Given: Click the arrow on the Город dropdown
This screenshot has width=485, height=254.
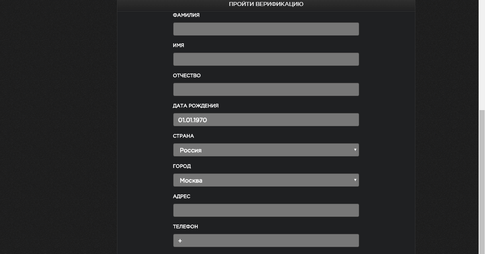Looking at the screenshot, I should [x=355, y=180].
